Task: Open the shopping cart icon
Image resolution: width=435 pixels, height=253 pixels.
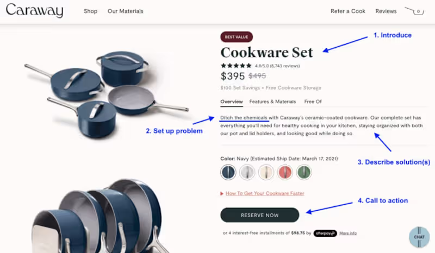Action: pos(414,11)
